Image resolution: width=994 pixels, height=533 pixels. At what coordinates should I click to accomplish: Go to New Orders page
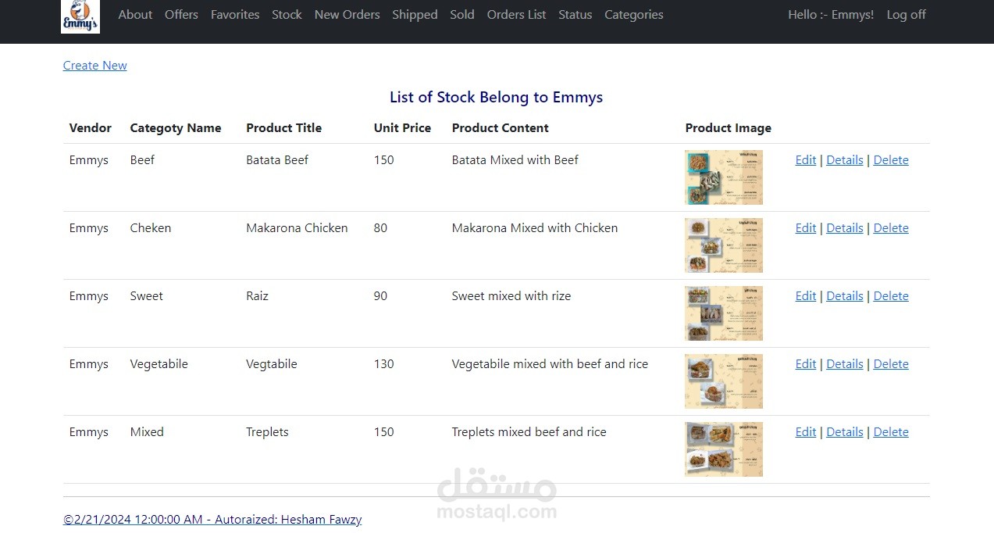(347, 15)
